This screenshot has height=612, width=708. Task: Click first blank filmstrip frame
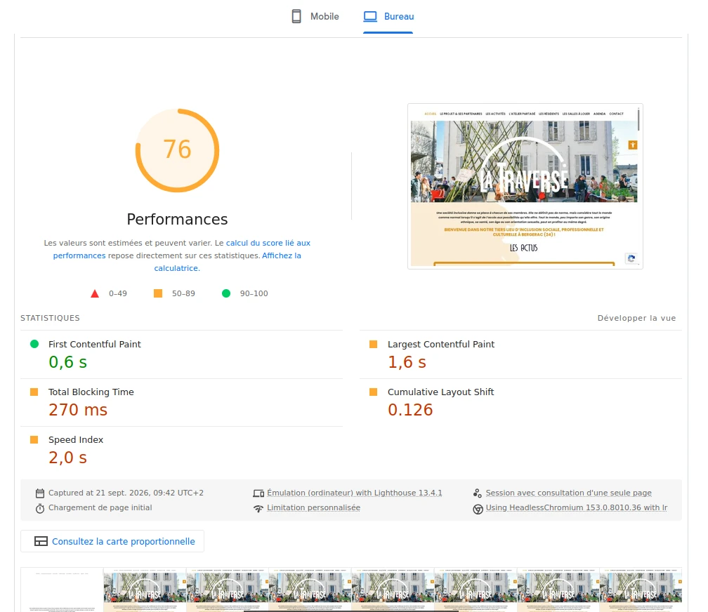[62, 590]
